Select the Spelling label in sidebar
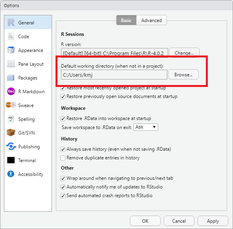233x229 pixels. pyautogui.click(x=26, y=119)
